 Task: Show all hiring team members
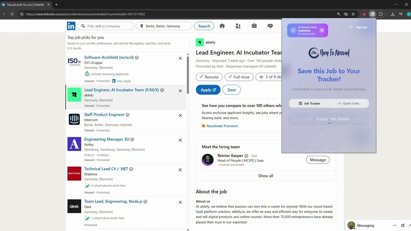[x=266, y=175]
